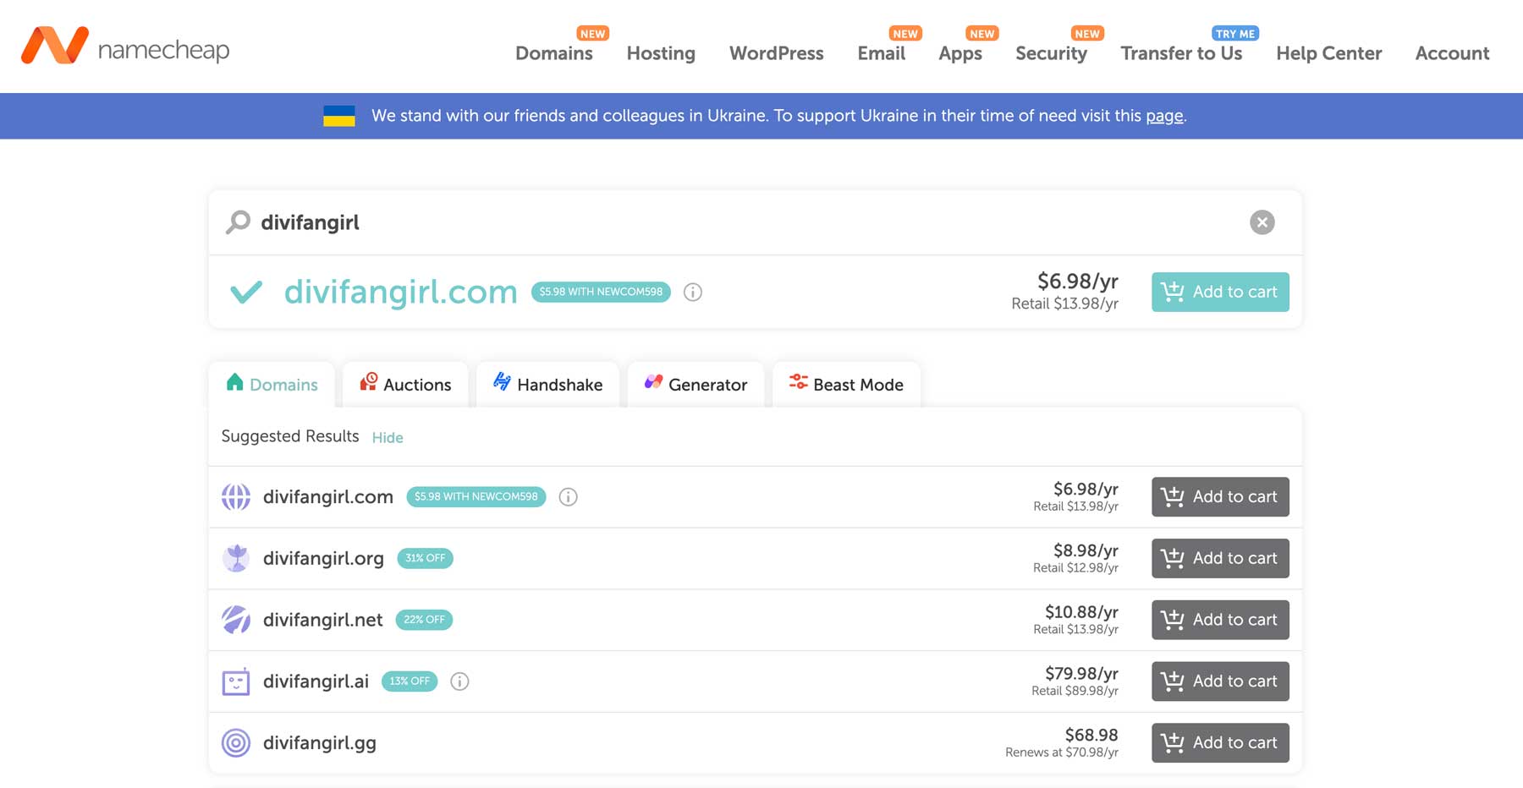Click the clear search X button
The image size is (1523, 788).
coord(1262,222)
